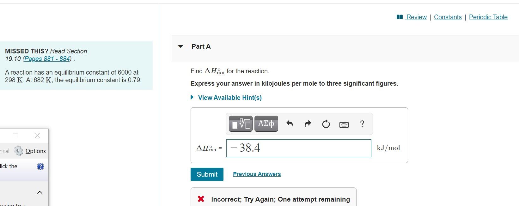Open the Periodic Table reference

pos(488,17)
